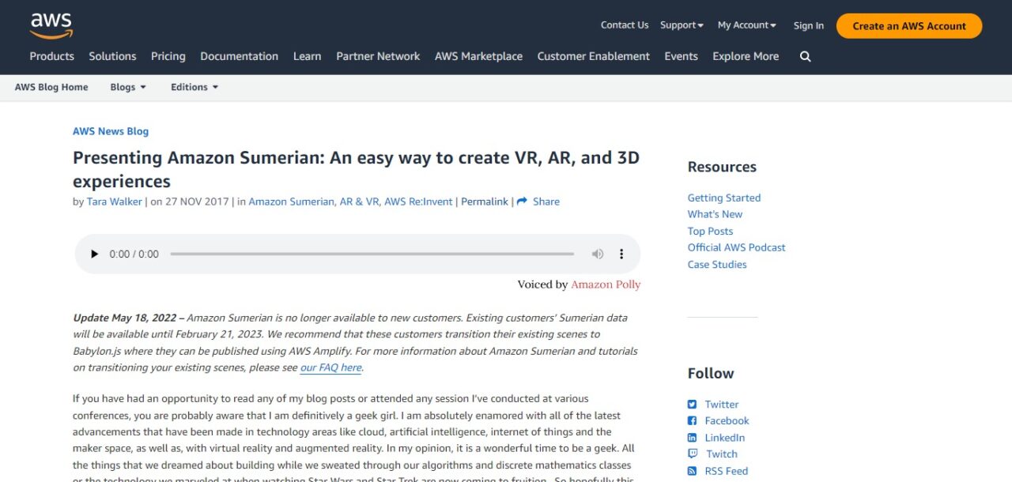The image size is (1012, 482).
Task: Open the Amazon Sumerian category link
Action: point(291,201)
